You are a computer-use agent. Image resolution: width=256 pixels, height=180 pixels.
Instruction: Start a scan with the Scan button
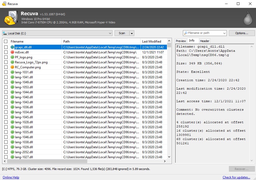tap(122, 33)
